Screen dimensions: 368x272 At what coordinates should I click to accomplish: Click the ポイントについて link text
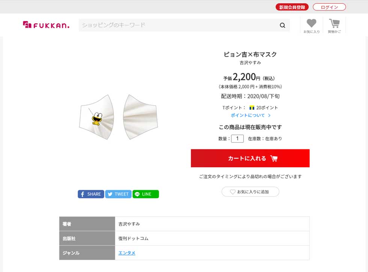(x=247, y=116)
